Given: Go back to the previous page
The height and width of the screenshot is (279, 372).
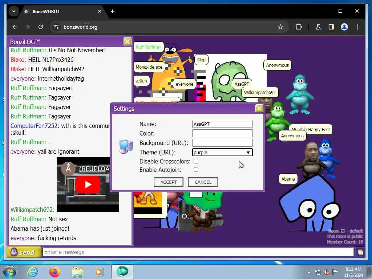Looking at the screenshot, I should 15,27.
